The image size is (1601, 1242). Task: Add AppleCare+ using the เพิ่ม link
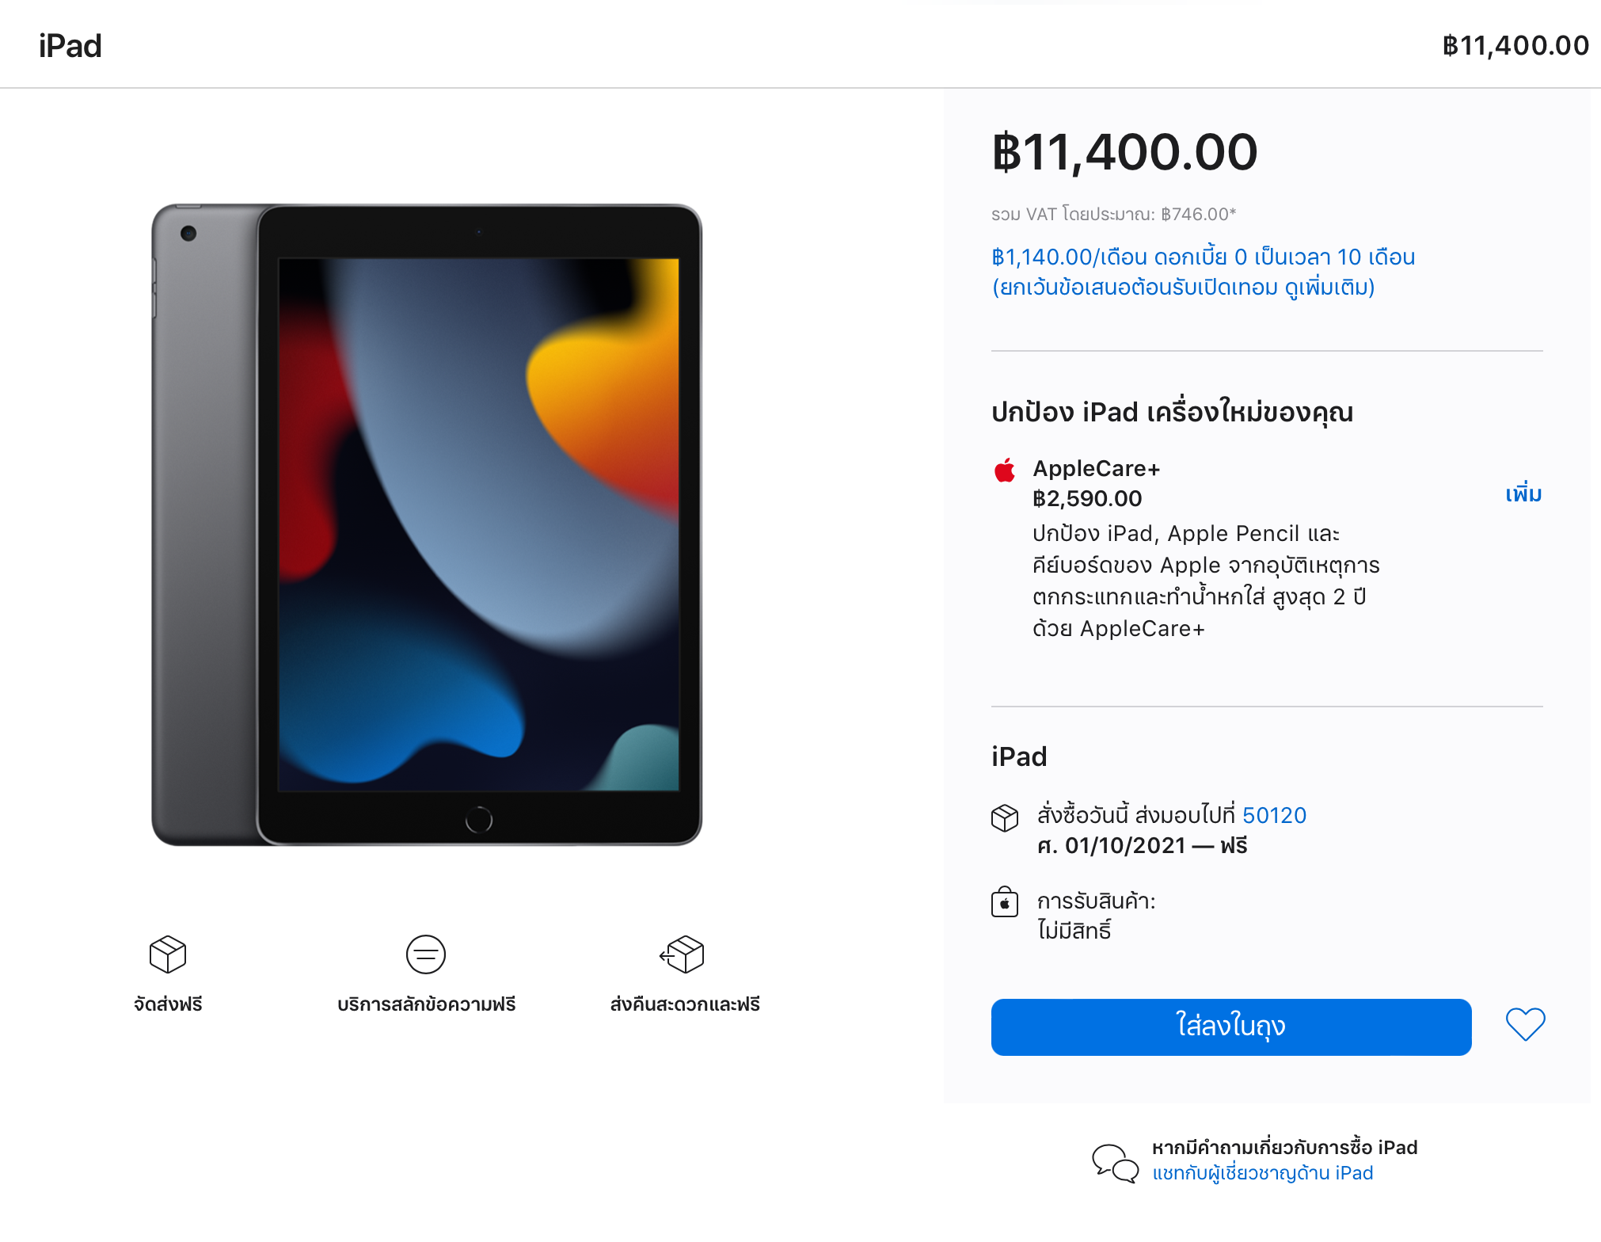pyautogui.click(x=1523, y=494)
